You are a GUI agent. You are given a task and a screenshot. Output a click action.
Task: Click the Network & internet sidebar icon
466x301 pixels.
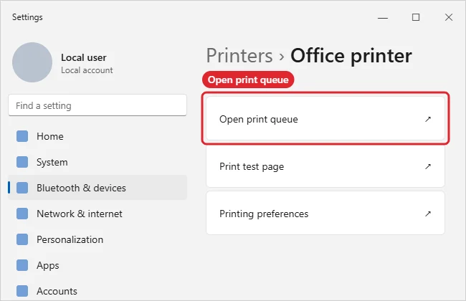pyautogui.click(x=22, y=214)
